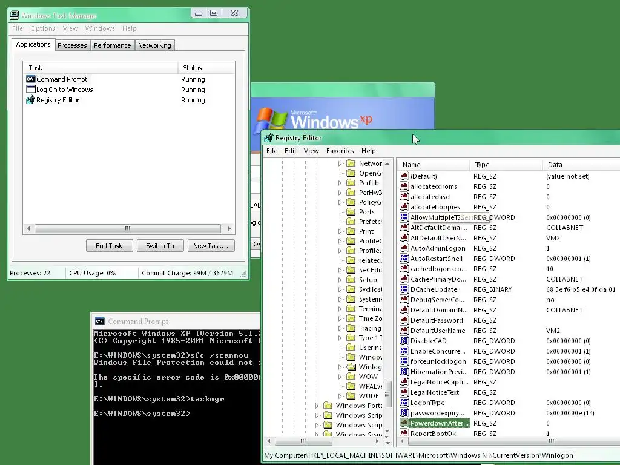The image size is (620, 465).
Task: Click the Processes: 22 status entry
Action: [x=30, y=273]
